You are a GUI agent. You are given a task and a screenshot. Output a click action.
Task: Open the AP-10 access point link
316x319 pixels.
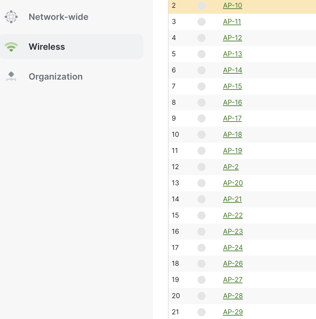coord(232,6)
